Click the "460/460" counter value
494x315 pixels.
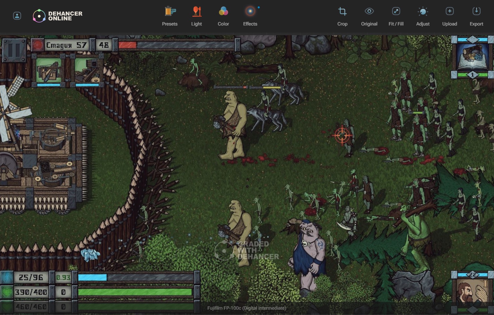click(31, 307)
